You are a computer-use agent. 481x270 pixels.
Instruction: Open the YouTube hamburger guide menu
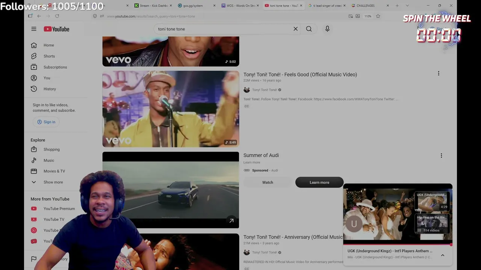34,29
